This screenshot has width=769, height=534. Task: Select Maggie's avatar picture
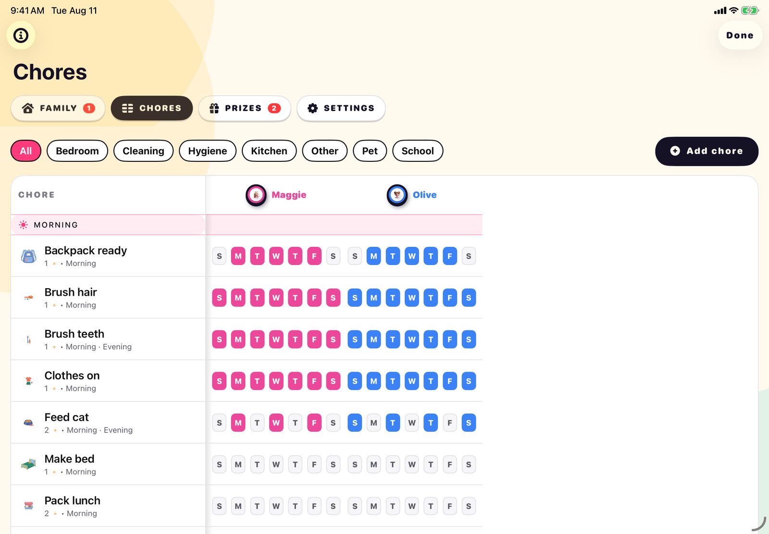[256, 195]
